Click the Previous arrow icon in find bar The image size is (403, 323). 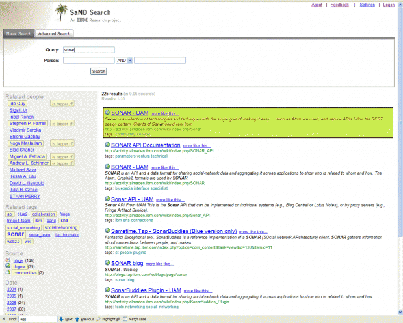77,319
